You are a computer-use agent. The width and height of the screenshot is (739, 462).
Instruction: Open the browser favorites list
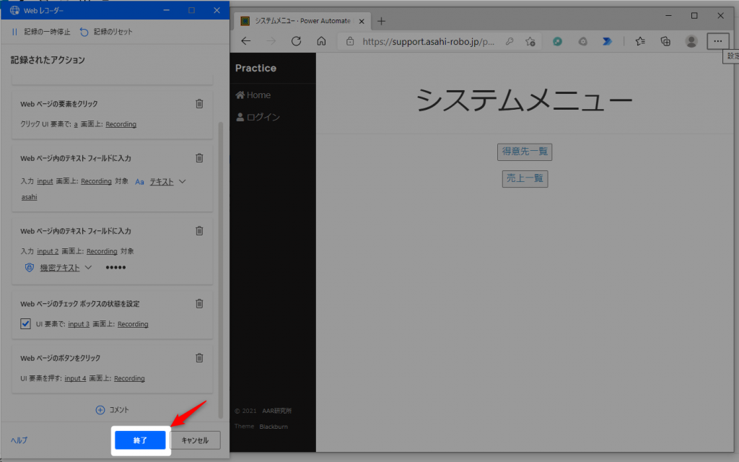click(640, 41)
